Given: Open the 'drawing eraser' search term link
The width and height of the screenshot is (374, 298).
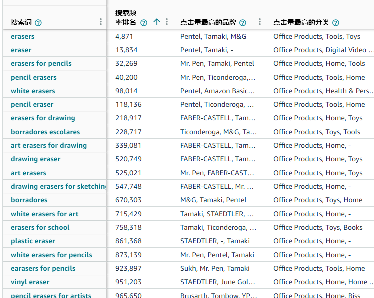Looking at the screenshot, I should click(36, 159).
